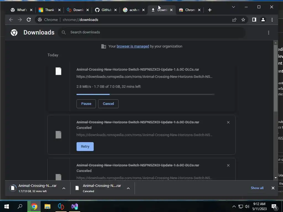Image resolution: width=283 pixels, height=212 pixels.
Task: Open Ryujinx from the taskbar
Action: pyautogui.click(x=61, y=206)
